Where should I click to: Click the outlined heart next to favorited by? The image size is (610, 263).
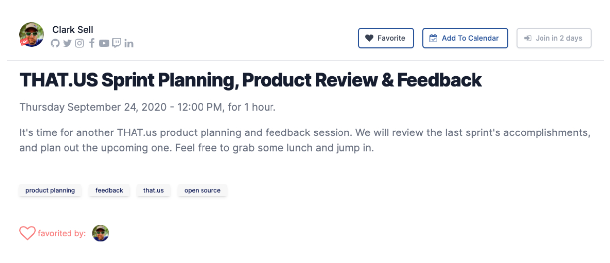27,233
